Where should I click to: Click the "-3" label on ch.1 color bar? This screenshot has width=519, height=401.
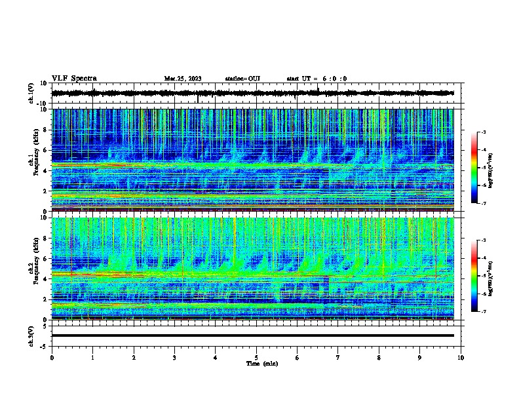pos(484,132)
